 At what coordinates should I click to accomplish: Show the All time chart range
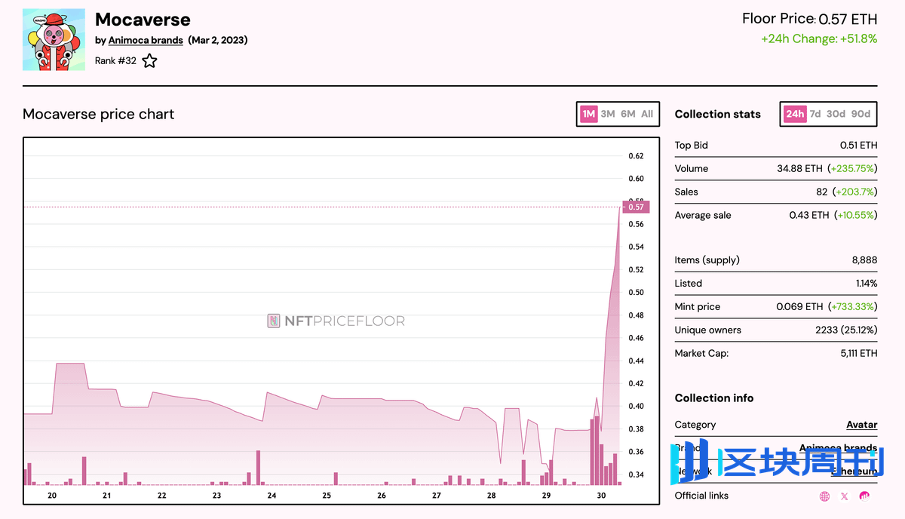(647, 114)
